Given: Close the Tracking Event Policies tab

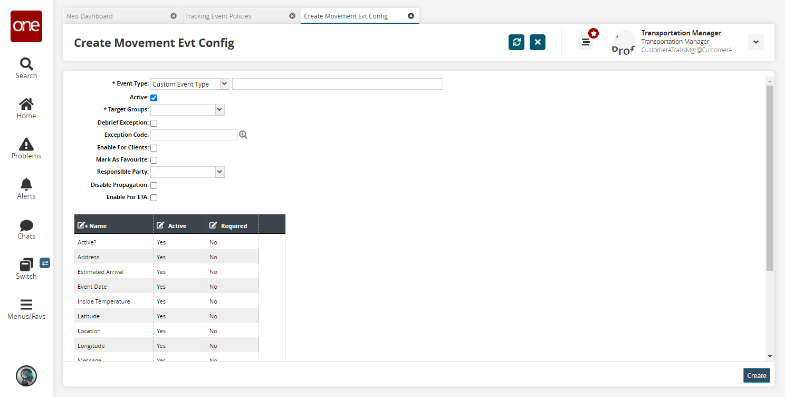Looking at the screenshot, I should [292, 16].
